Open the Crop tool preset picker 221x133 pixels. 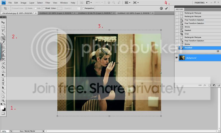coord(6,8)
